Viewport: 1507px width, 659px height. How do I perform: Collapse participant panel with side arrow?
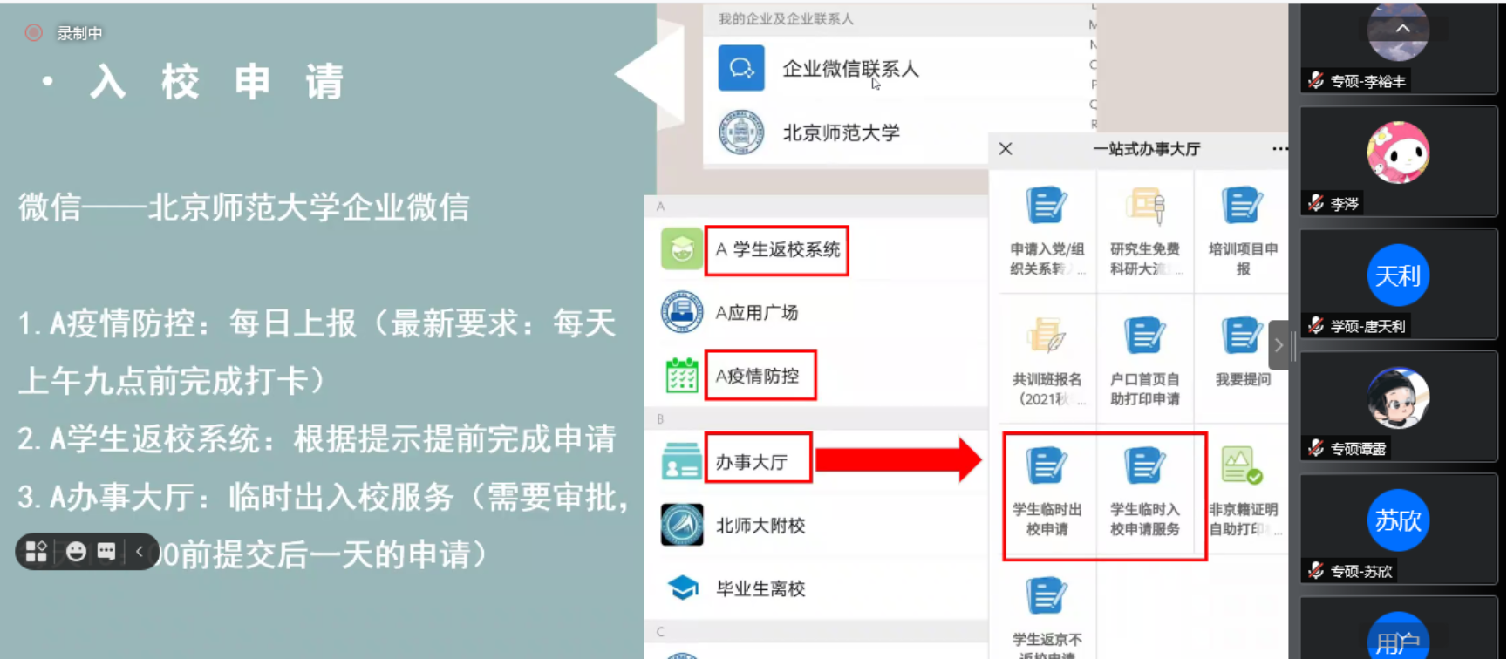(1279, 345)
